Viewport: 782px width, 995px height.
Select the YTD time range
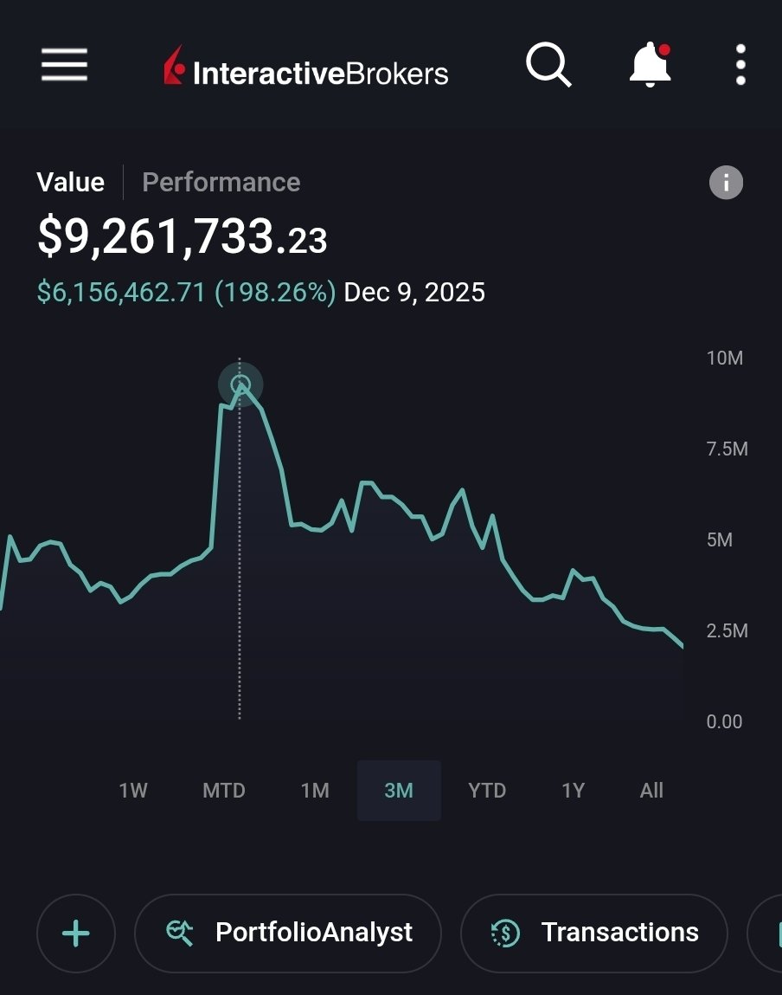486,791
